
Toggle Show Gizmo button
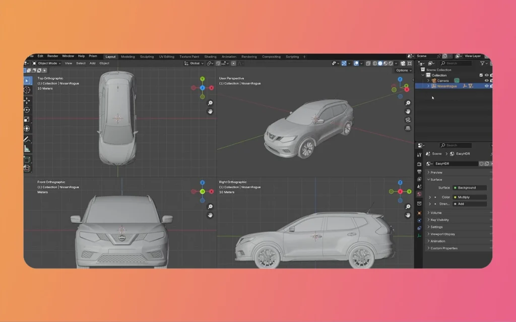(x=344, y=63)
